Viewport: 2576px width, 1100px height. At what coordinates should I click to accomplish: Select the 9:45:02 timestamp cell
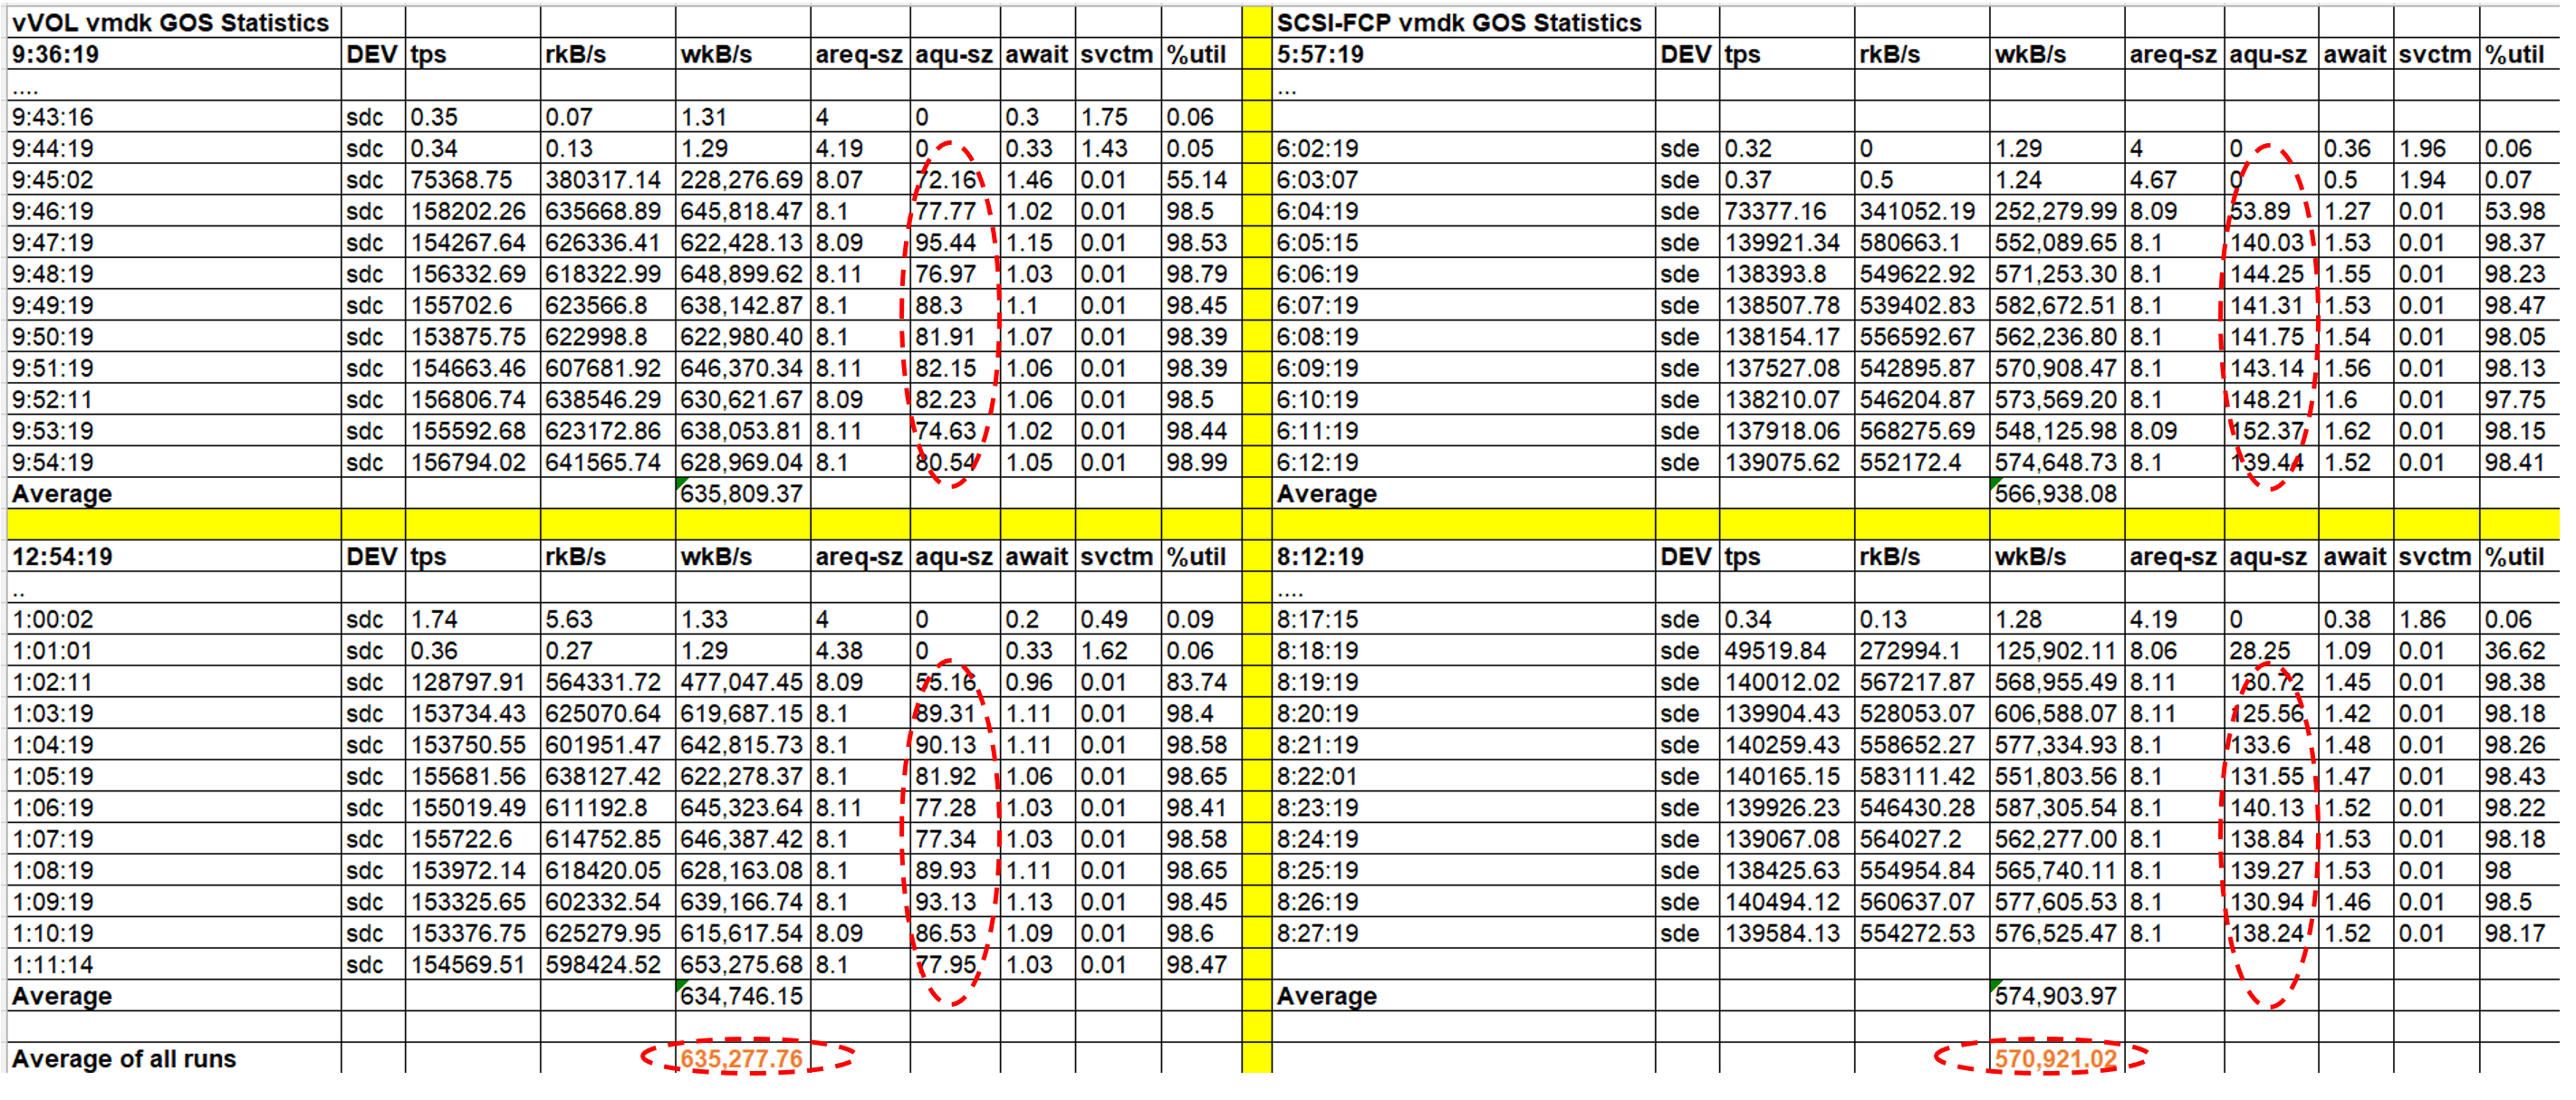[x=52, y=180]
